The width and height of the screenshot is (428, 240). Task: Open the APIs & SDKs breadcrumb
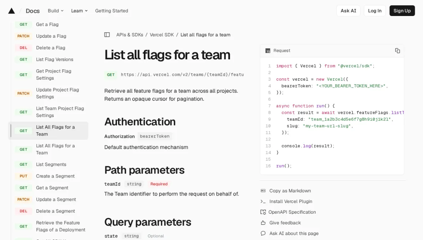pyautogui.click(x=129, y=35)
